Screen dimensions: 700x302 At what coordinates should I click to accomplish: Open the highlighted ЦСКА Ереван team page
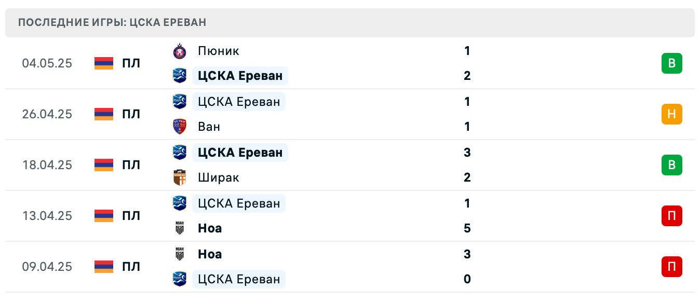click(240, 76)
